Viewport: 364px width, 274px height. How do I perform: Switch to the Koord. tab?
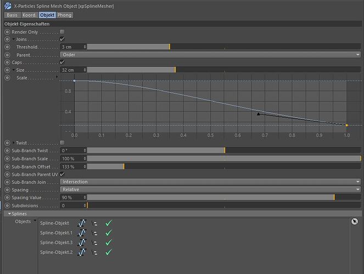[x=30, y=15]
